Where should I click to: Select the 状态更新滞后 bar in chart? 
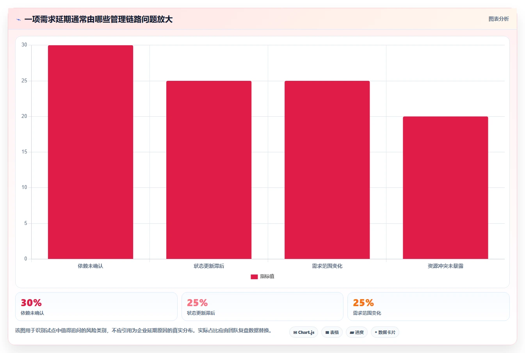pos(209,170)
